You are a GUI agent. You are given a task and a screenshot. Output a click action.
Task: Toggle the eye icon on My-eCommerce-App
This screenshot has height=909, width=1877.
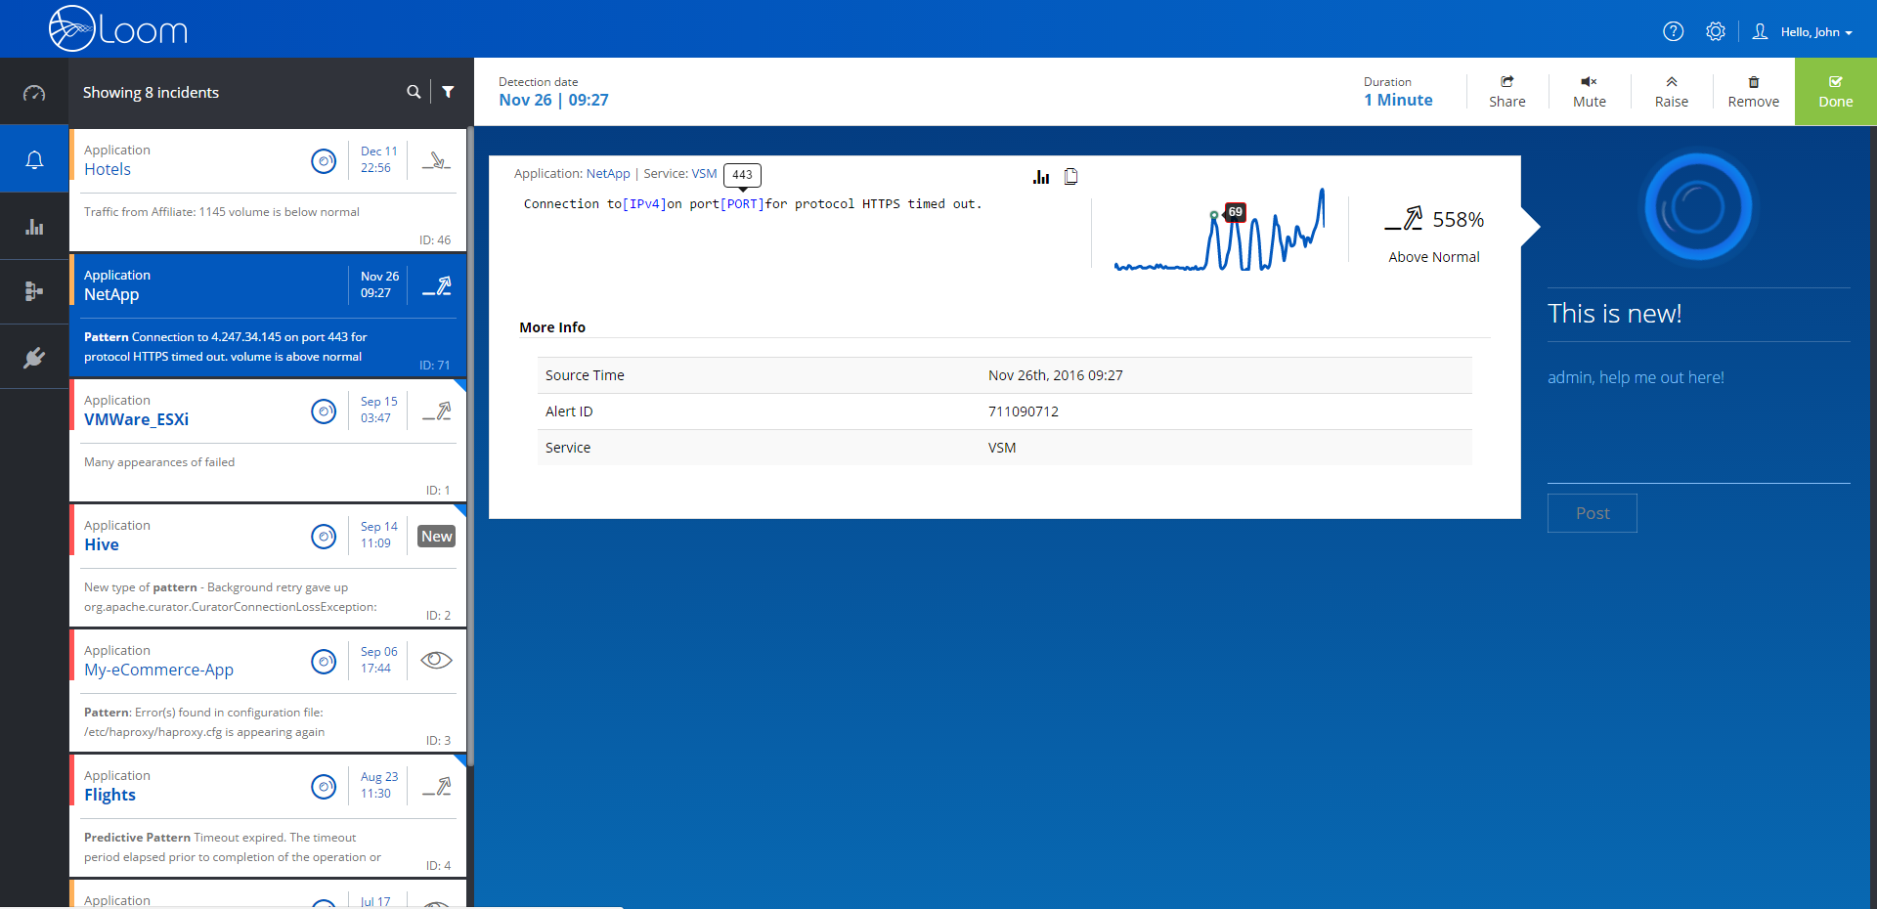[x=436, y=660]
